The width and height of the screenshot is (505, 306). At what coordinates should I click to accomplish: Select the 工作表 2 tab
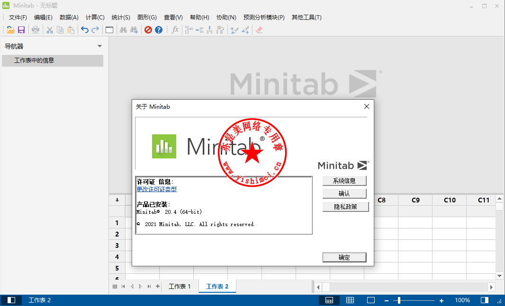[217, 286]
